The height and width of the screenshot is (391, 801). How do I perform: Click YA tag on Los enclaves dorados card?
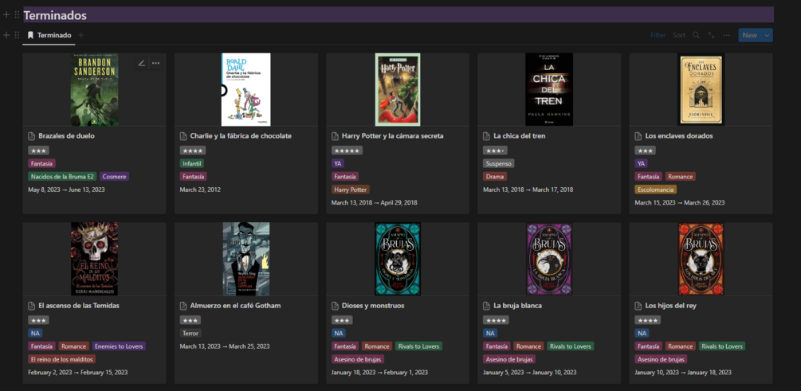[x=641, y=163]
